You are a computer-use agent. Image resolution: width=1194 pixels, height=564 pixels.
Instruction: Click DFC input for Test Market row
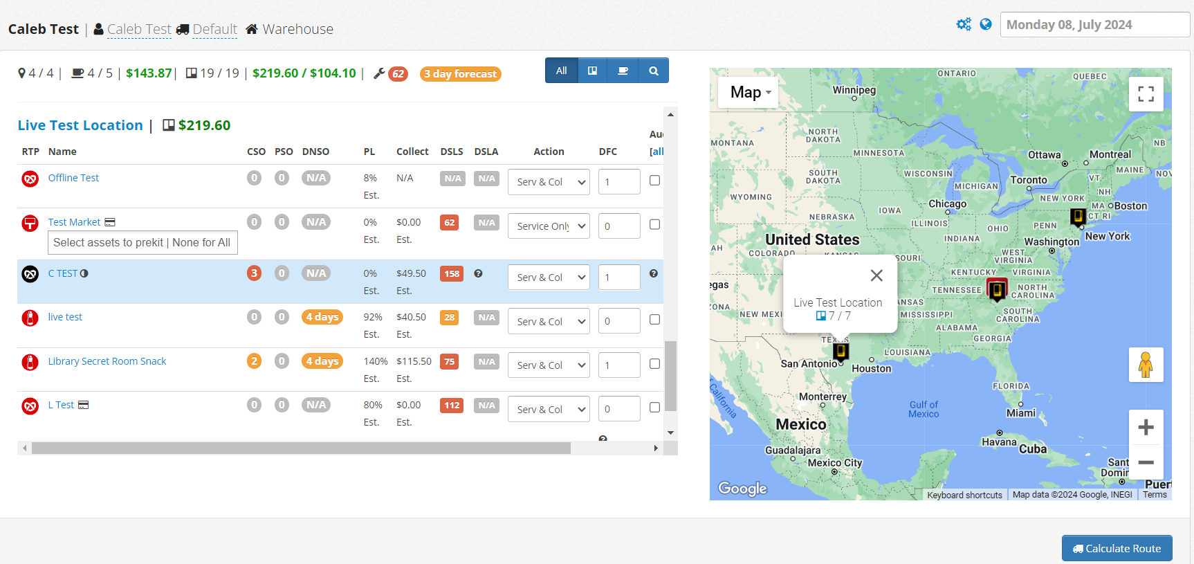tap(619, 226)
